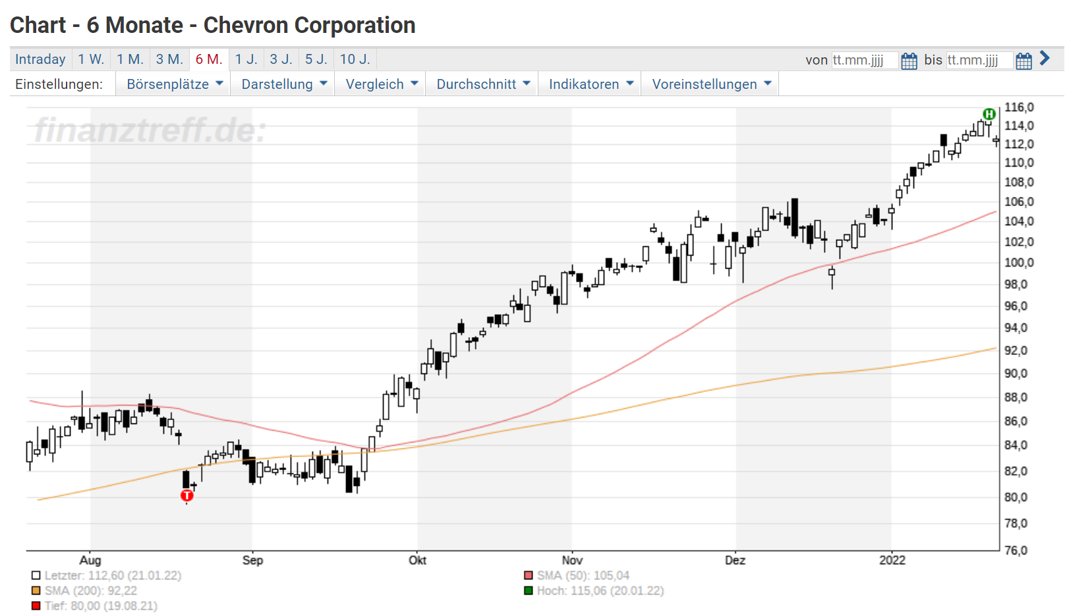Click the 'Einstellungen:' label
Viewport: 1067px width, 615px height.
(x=59, y=84)
